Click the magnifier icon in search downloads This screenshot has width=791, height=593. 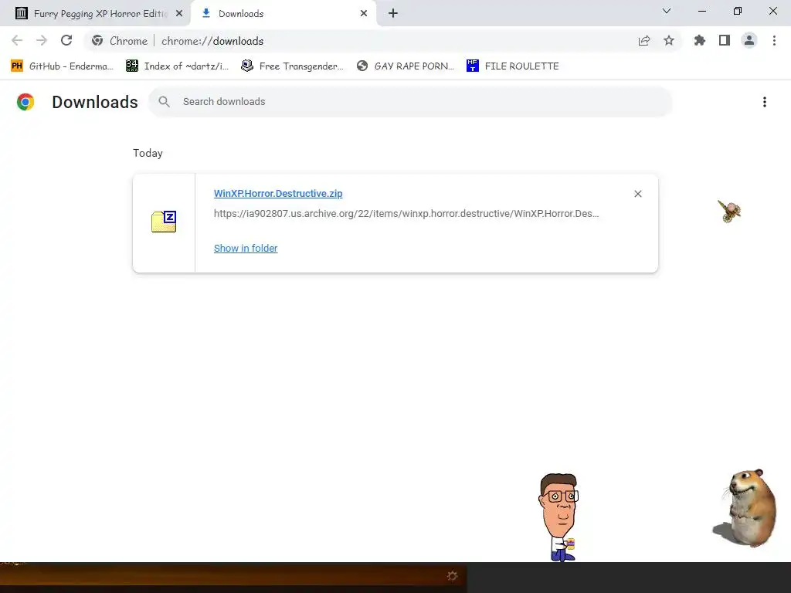(x=164, y=102)
